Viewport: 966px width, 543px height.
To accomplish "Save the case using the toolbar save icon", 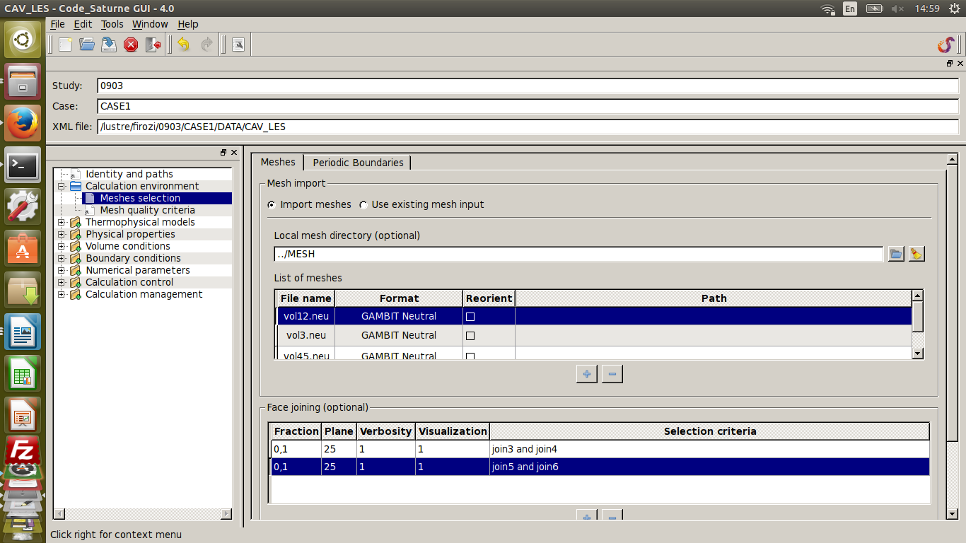I will pyautogui.click(x=109, y=45).
